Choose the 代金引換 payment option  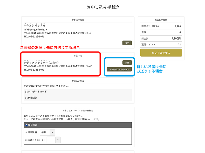click(26, 98)
